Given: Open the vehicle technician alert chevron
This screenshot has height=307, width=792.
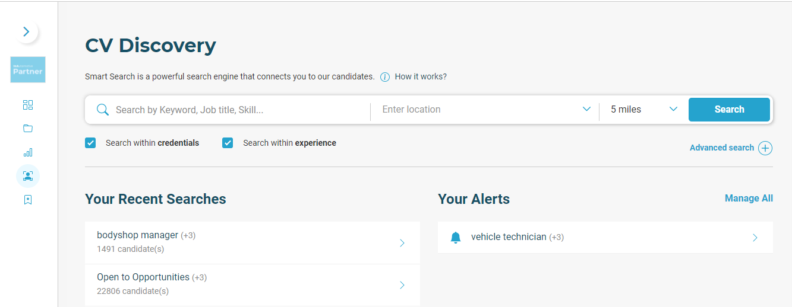Looking at the screenshot, I should click(755, 238).
